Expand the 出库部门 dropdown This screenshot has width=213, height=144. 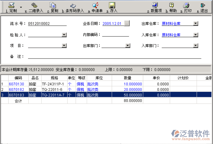tap(128, 46)
